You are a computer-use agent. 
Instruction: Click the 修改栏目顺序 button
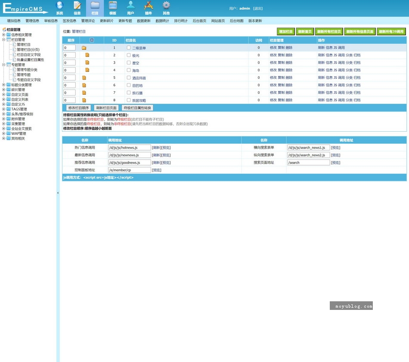[x=78, y=108]
